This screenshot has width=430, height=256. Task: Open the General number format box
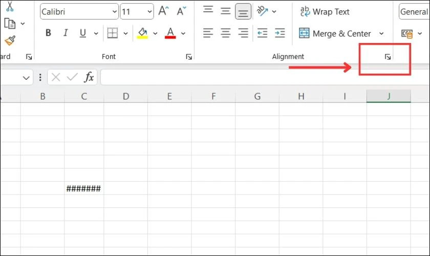point(414,12)
